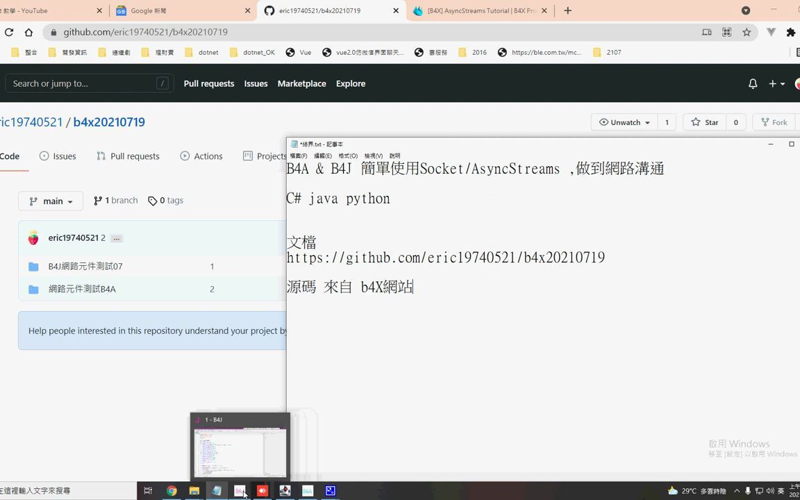The image size is (800, 500).
Task: Open File Explorer from the taskbar
Action: (194, 491)
